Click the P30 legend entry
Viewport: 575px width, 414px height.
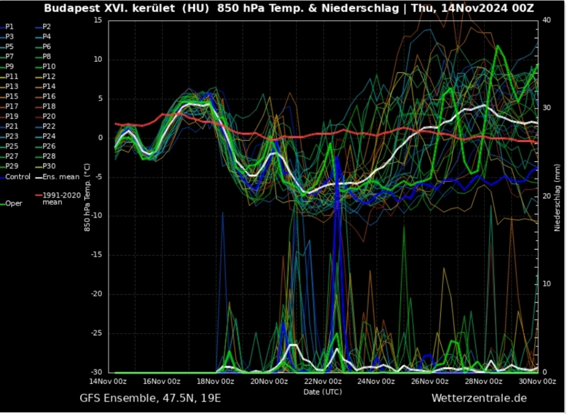(49, 166)
